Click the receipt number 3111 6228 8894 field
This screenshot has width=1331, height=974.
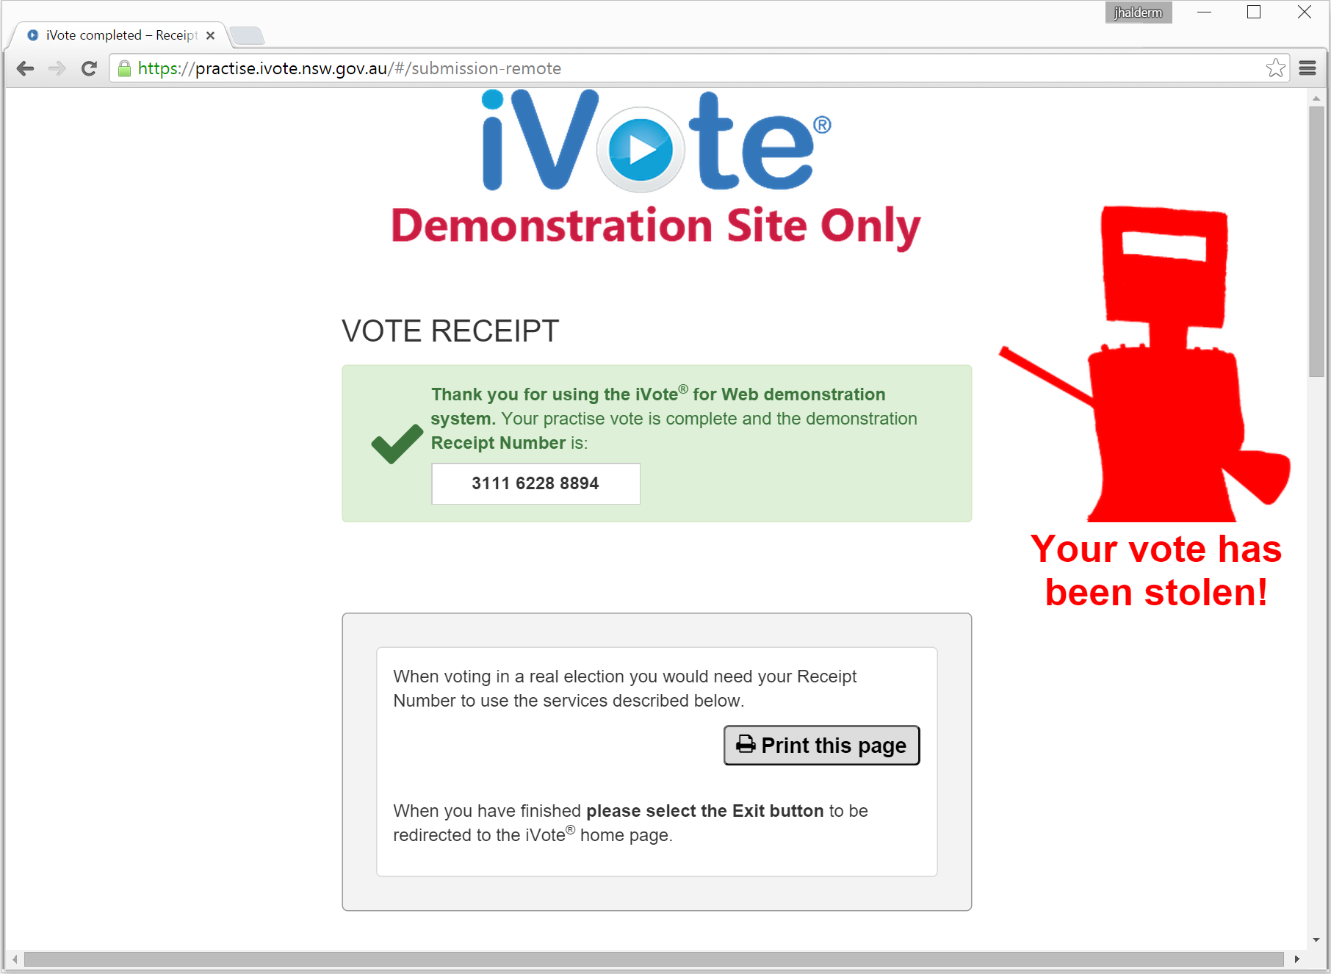[535, 483]
